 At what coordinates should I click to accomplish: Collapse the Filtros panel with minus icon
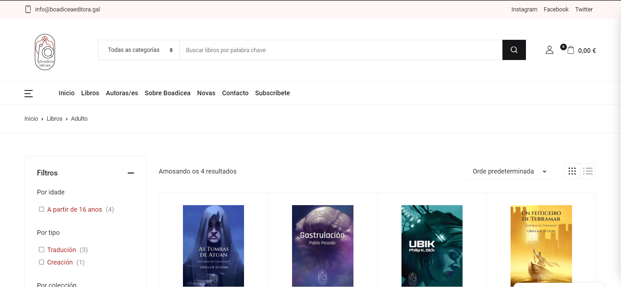click(x=131, y=173)
